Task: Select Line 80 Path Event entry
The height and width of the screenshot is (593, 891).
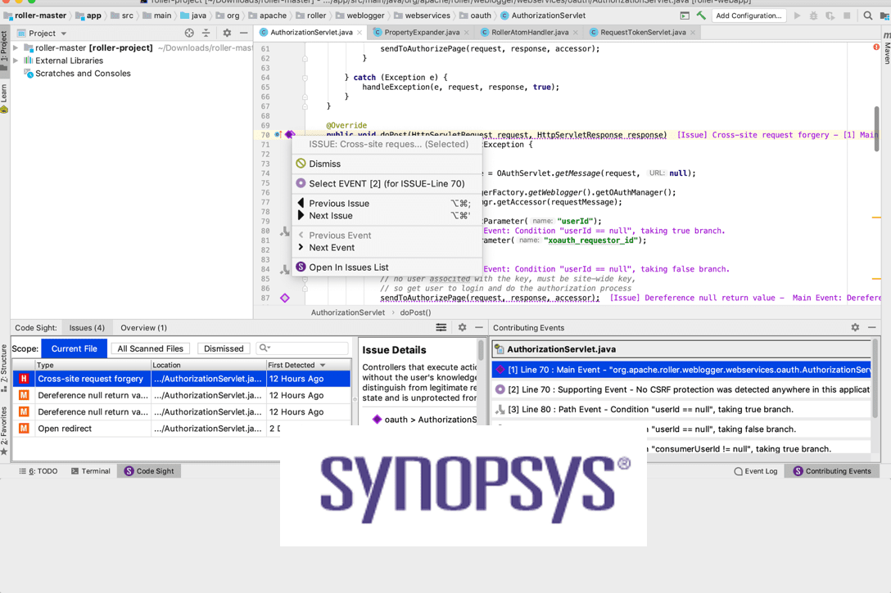Action: point(681,409)
